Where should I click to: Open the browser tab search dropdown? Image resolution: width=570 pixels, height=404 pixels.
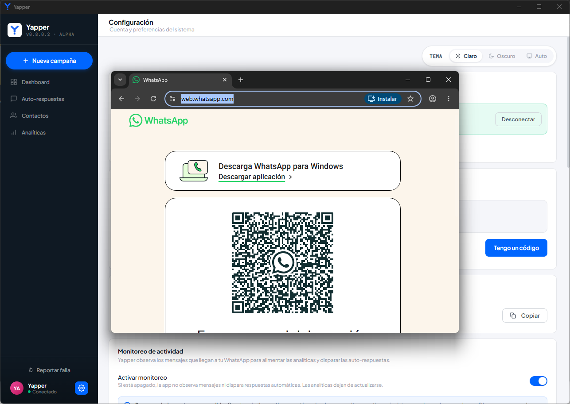[120, 80]
